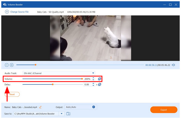Apply volume setting to all icon
The height and width of the screenshot is (119, 181).
click(x=100, y=79)
